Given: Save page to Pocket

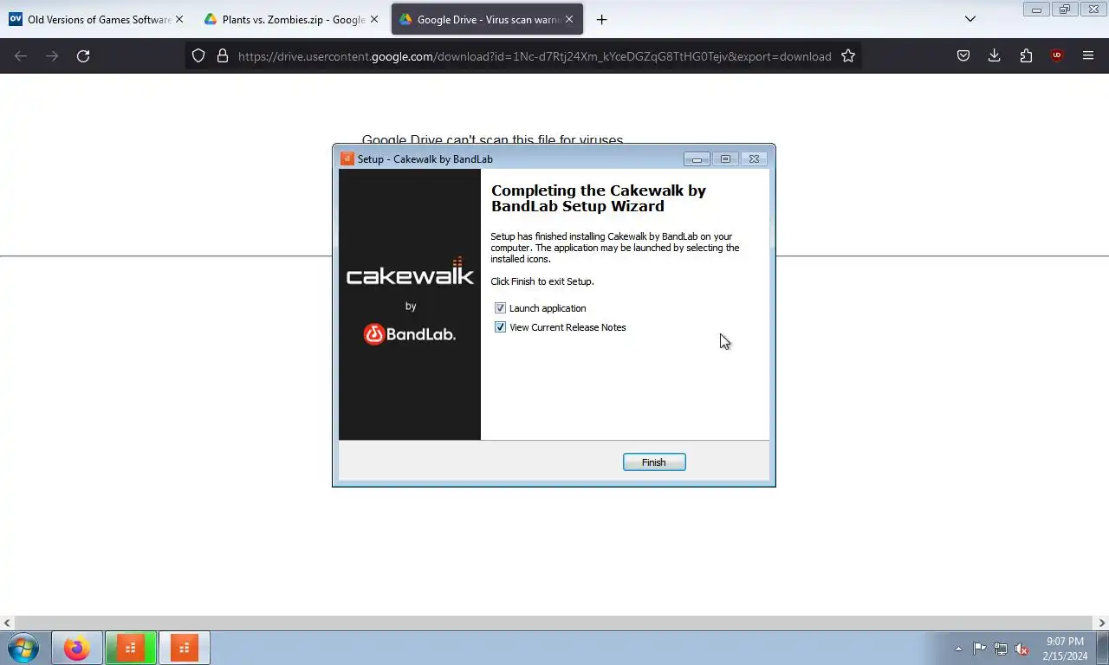Looking at the screenshot, I should pyautogui.click(x=963, y=56).
